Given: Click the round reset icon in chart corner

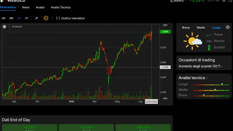Looking at the screenshot, I should [x=5, y=27].
